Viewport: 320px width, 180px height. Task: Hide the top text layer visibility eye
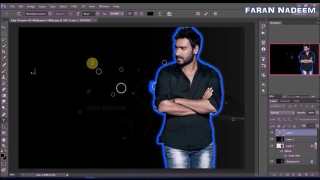[272, 132]
